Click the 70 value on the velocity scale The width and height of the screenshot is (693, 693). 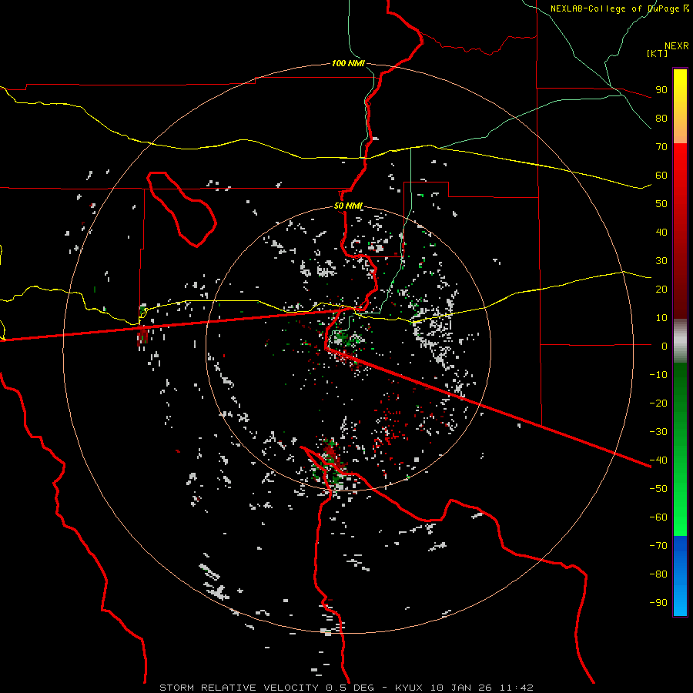tap(661, 147)
